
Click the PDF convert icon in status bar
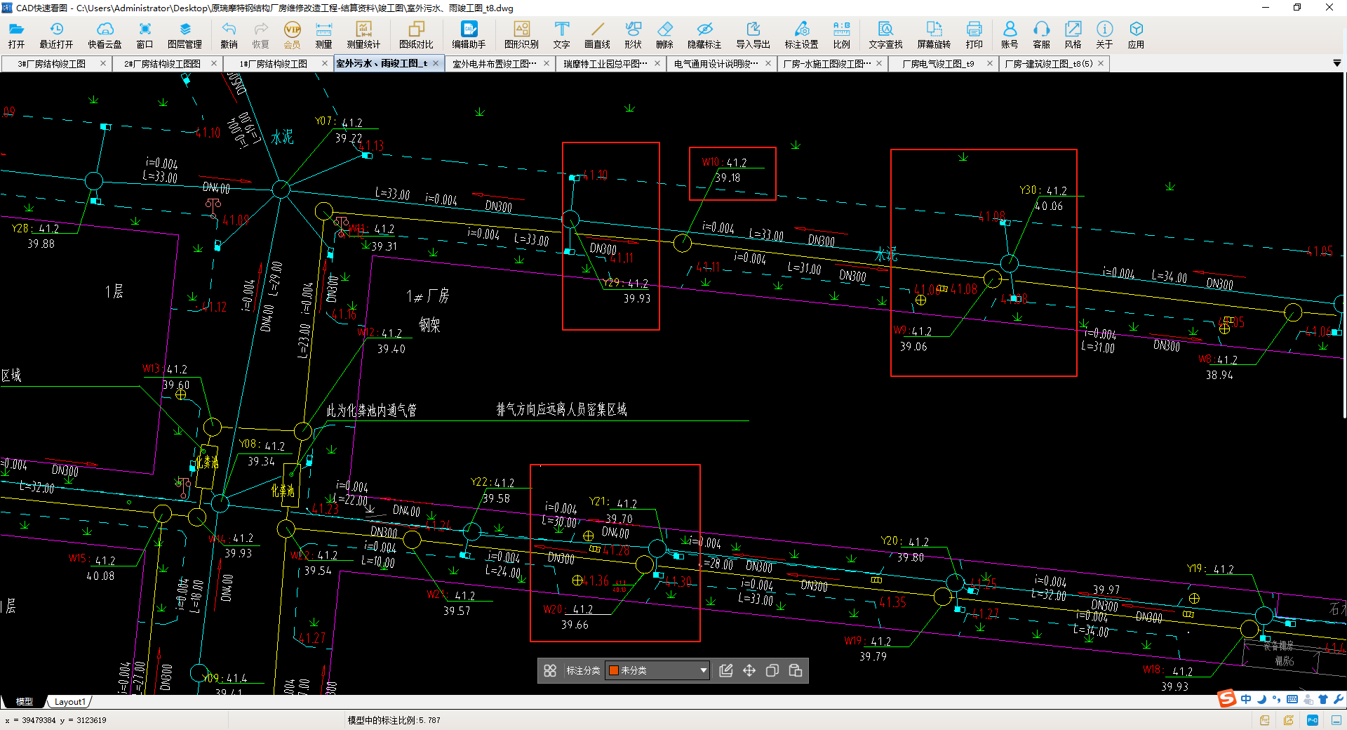[1265, 720]
